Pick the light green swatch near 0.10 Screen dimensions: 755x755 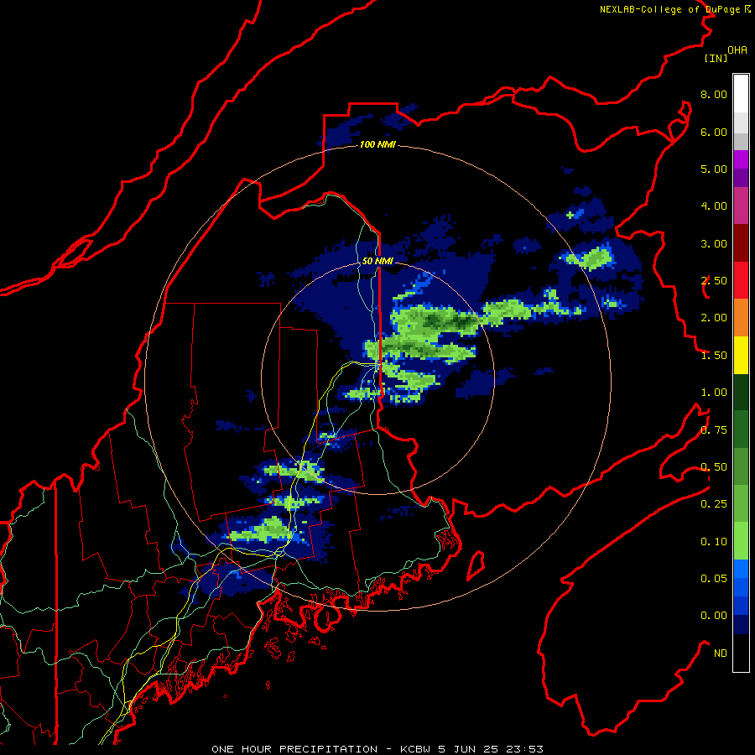point(741,541)
